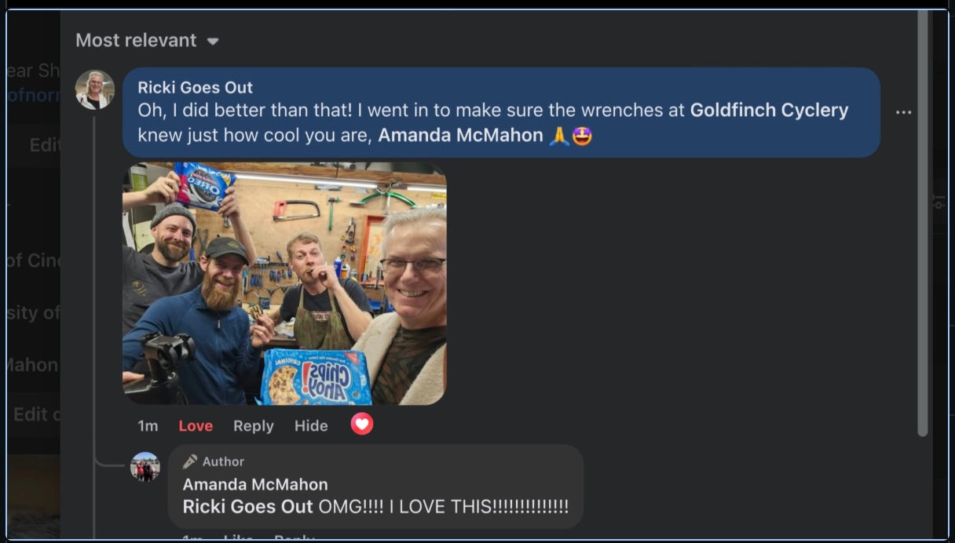Click the comments panel vertical scrollbar
The image size is (955, 543).
923,224
